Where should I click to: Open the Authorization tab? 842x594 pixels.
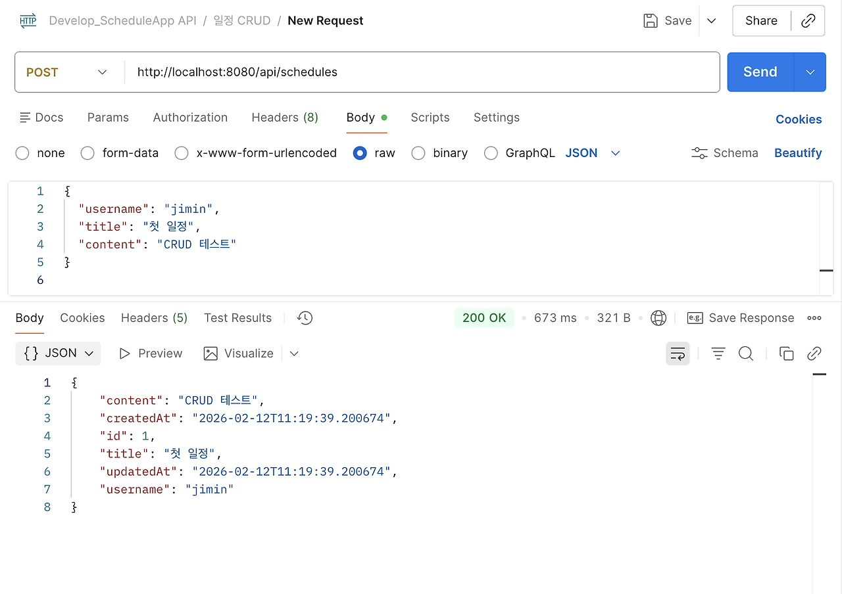point(190,117)
